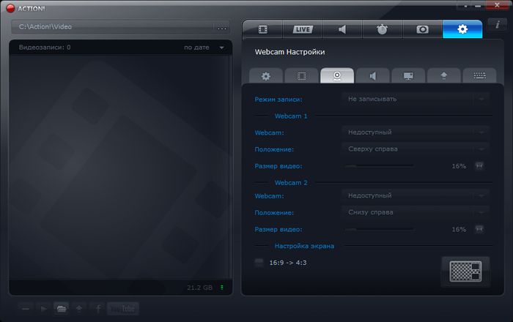
Task: Open the export upload arrow sub-tab
Action: [x=444, y=76]
